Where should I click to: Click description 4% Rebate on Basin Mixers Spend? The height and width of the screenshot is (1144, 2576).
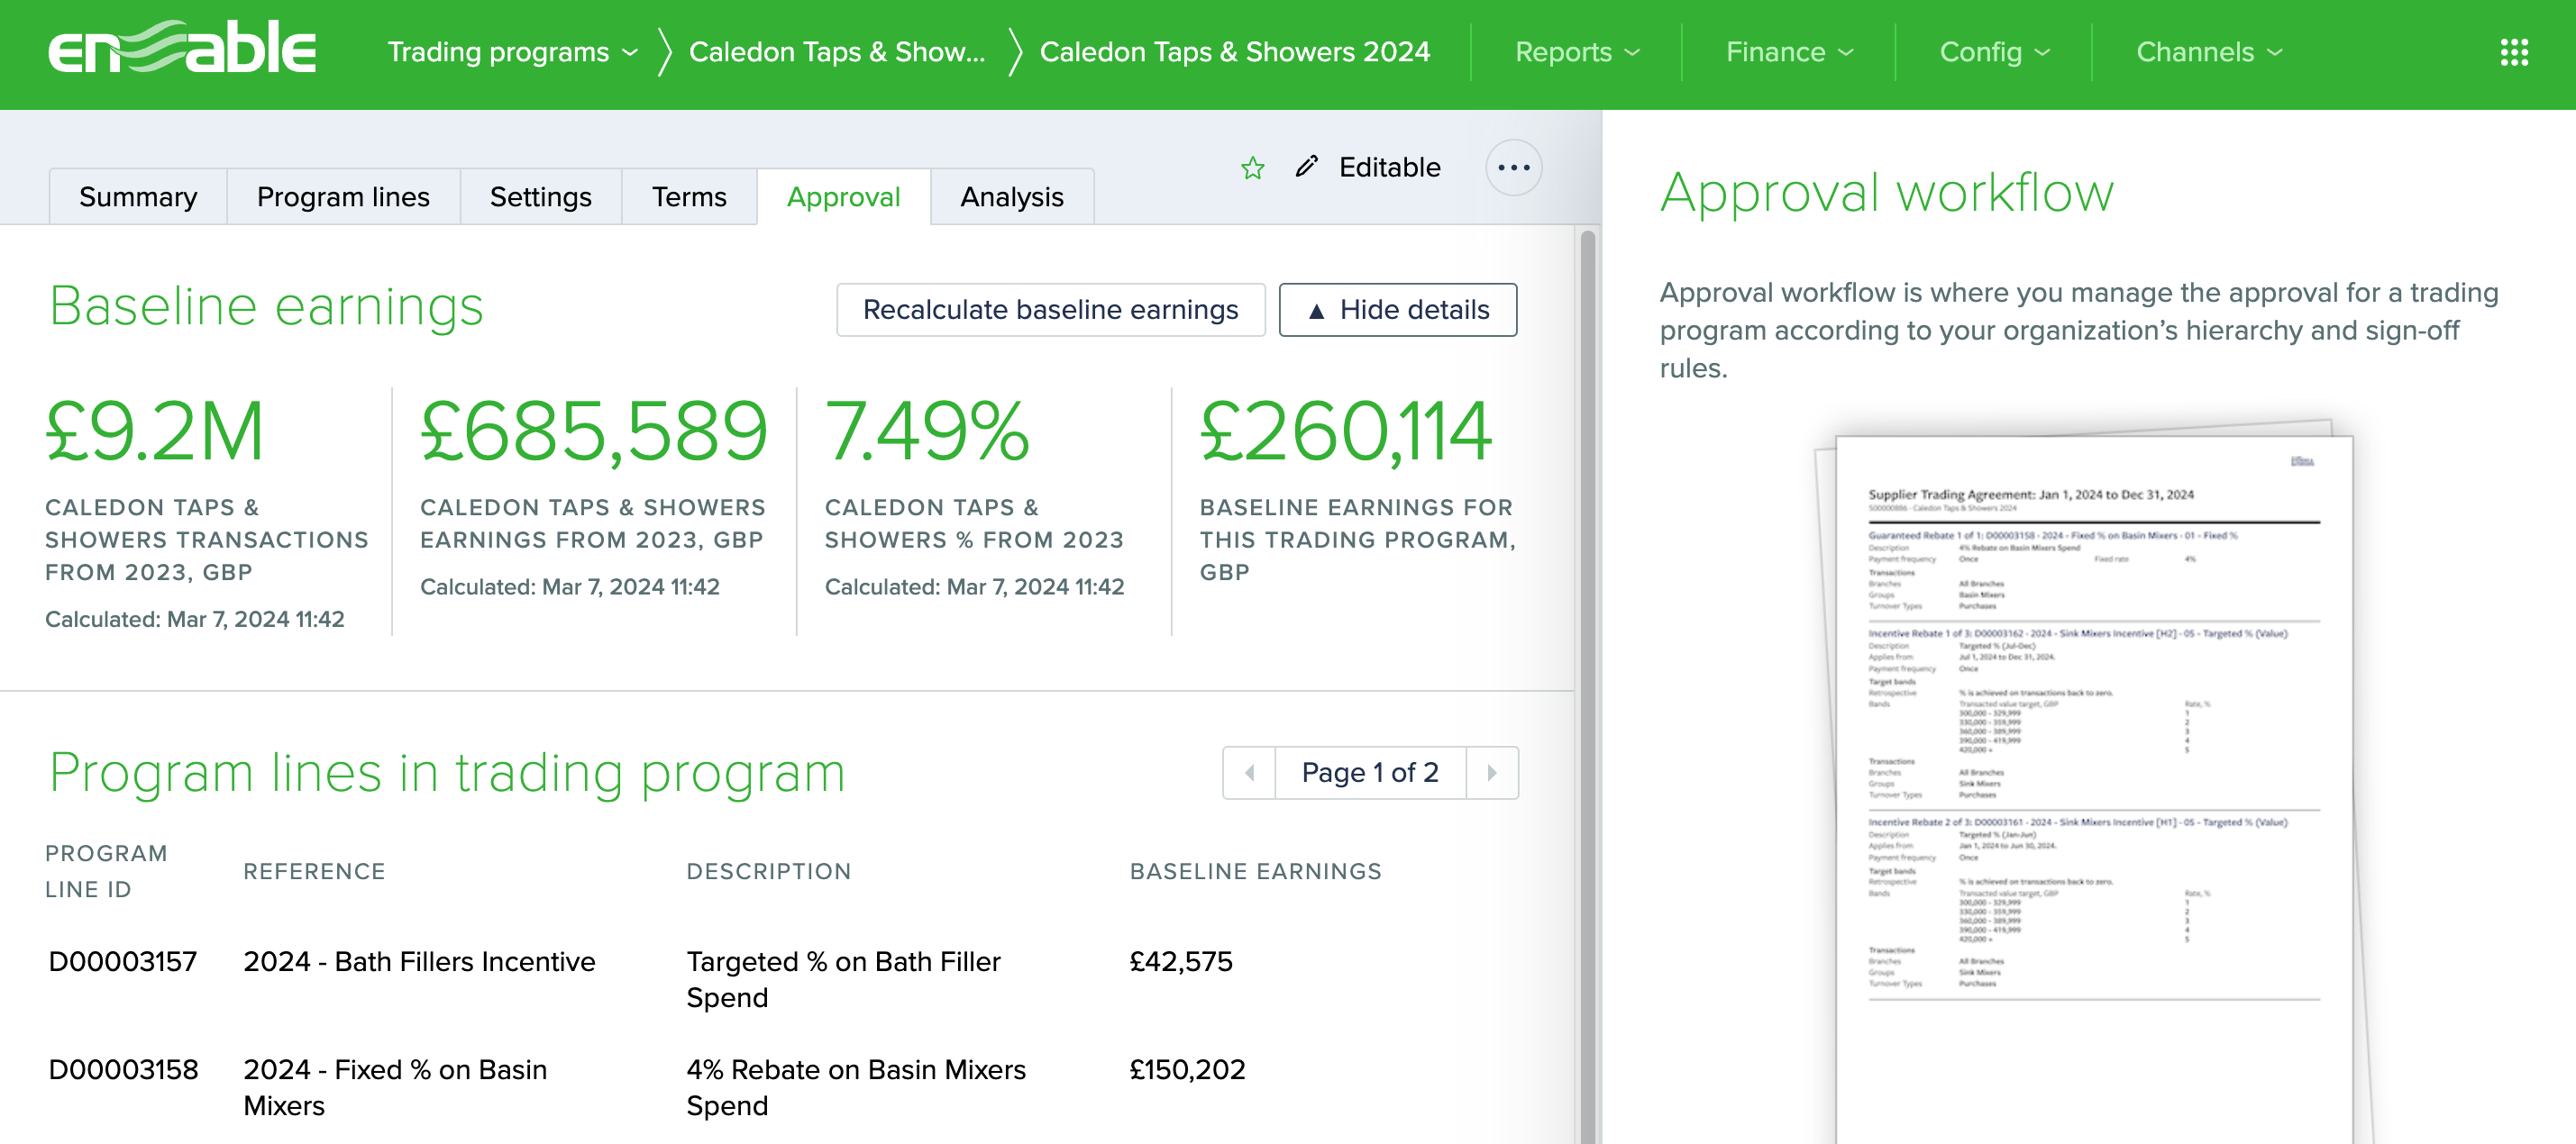coord(856,1087)
